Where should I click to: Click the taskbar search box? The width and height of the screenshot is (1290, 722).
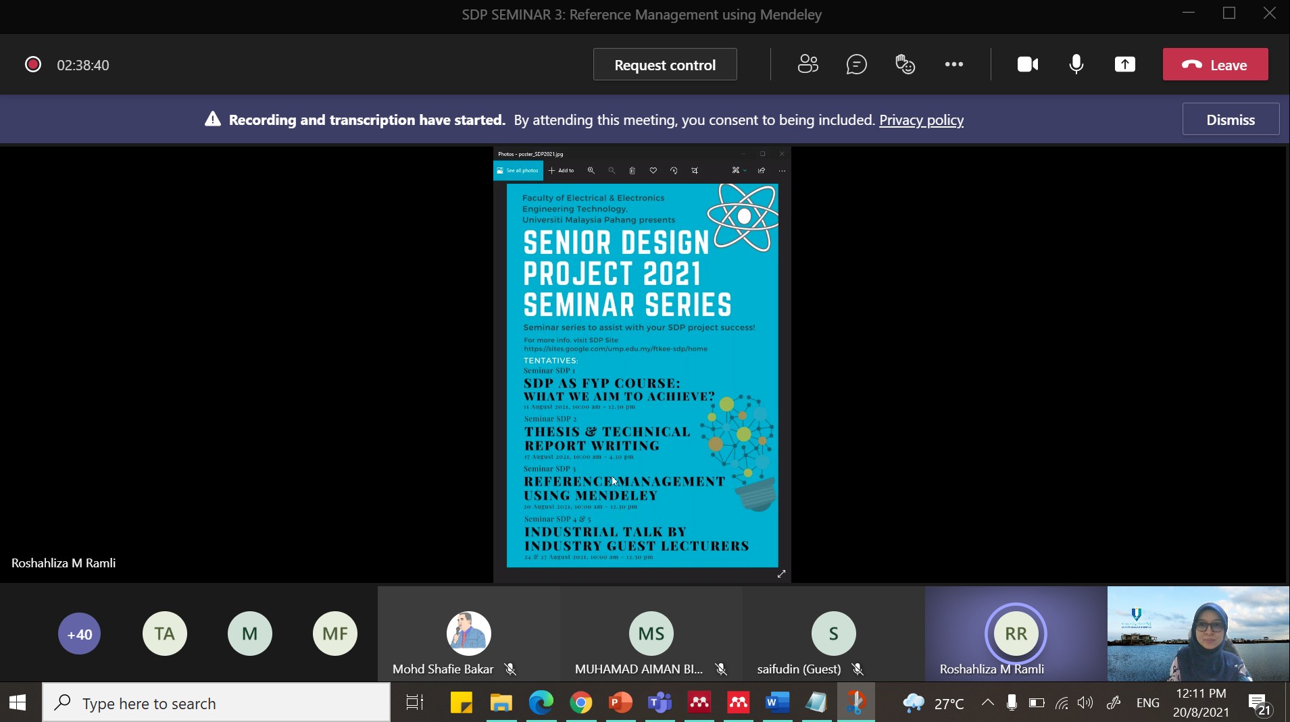tap(216, 702)
